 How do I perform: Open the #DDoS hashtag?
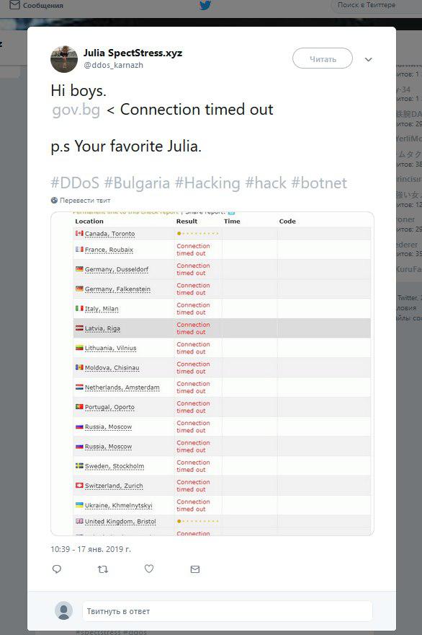[75, 183]
